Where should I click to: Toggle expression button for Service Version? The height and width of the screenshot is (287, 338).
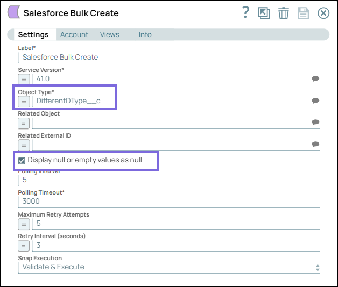(x=24, y=80)
